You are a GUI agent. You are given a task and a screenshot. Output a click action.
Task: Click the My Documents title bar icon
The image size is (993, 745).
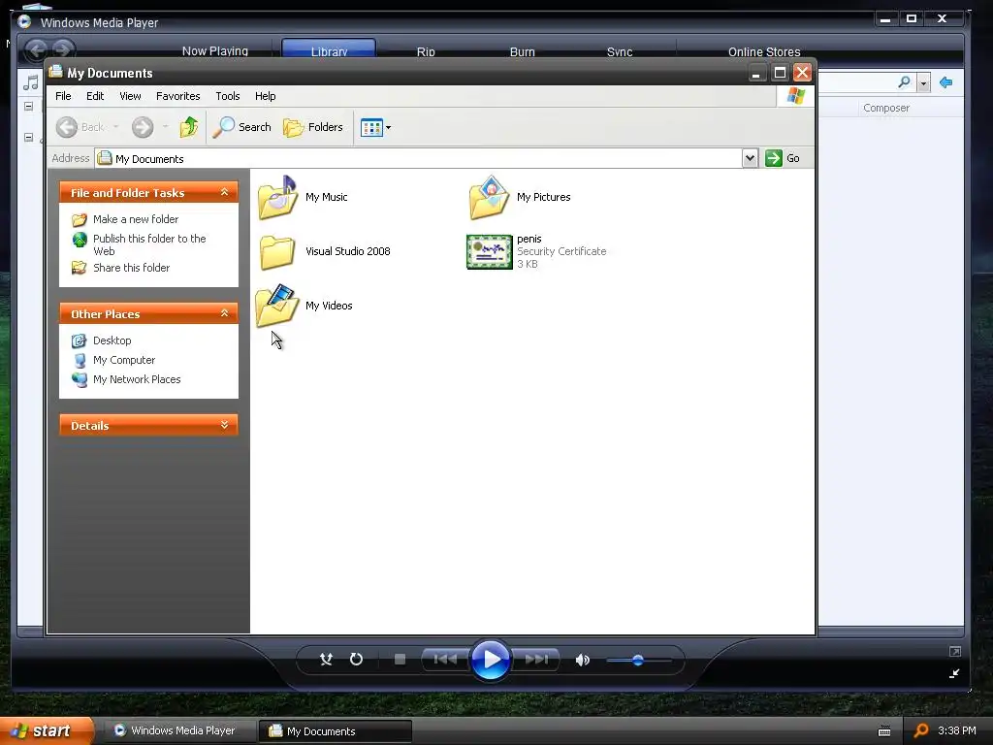coord(55,72)
